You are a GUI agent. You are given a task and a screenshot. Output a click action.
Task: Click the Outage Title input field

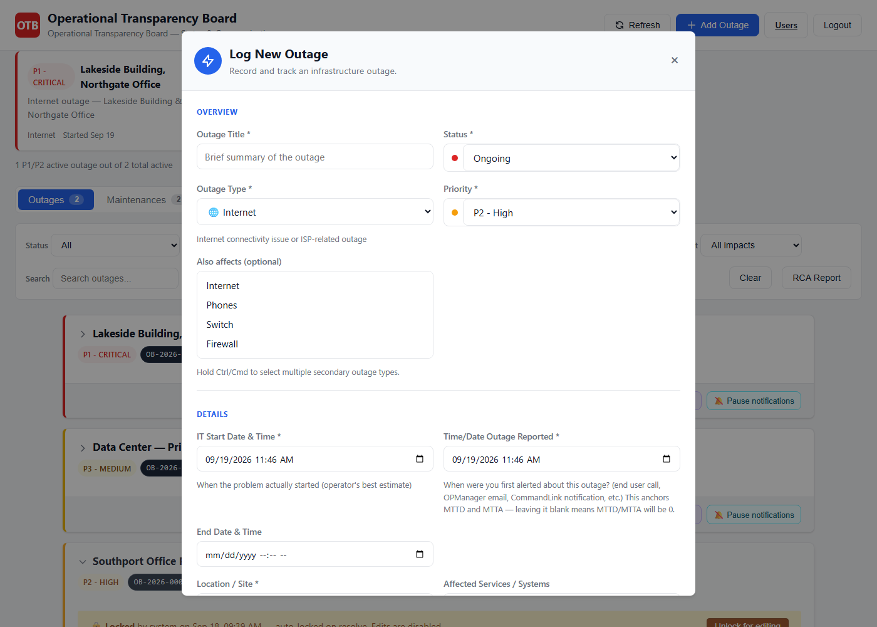pos(315,157)
